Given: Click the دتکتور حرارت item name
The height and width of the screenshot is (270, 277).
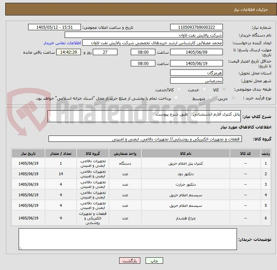Looking at the screenshot, I should pos(186,184).
